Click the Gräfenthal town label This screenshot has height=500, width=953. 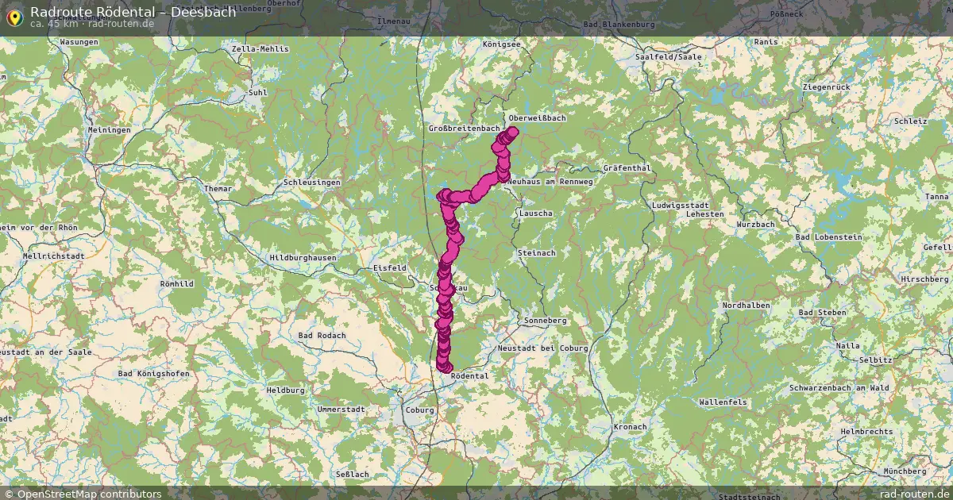627,168
